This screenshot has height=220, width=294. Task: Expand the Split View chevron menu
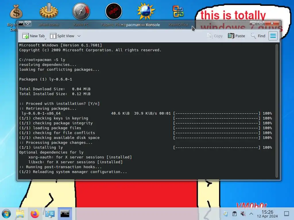79,36
